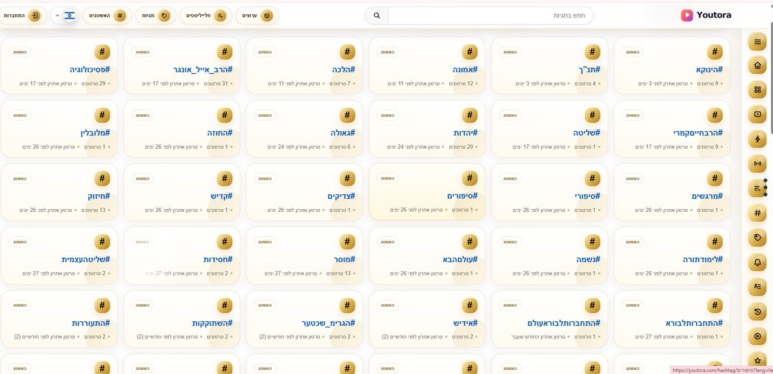Open the tag icon in the sidebar

click(757, 237)
